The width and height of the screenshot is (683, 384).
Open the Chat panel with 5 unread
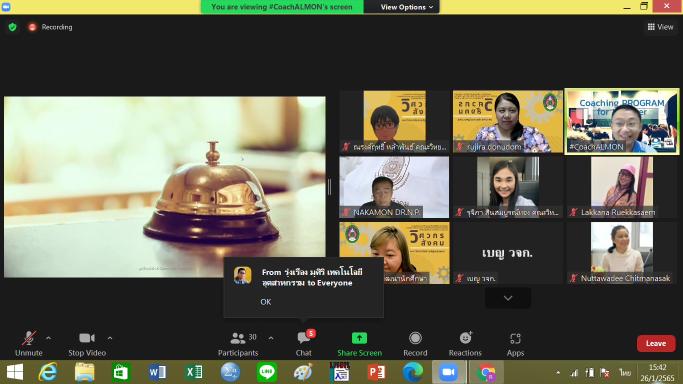coord(303,343)
